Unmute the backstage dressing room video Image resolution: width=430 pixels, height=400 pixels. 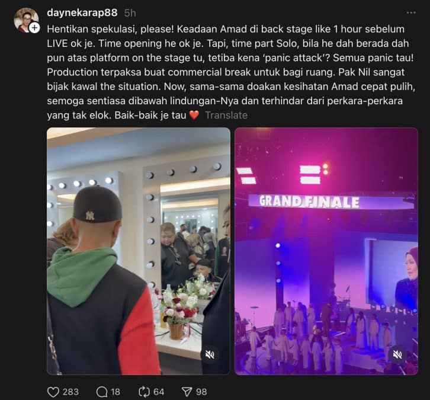(210, 354)
